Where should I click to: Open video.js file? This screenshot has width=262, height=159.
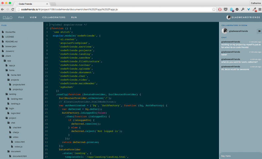pos(19,147)
